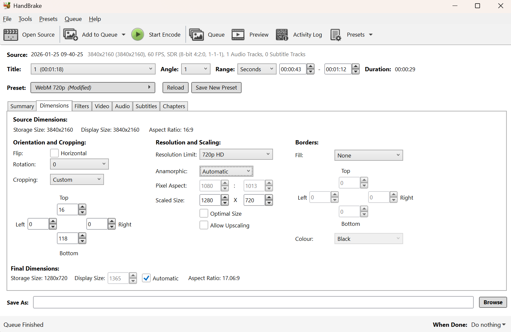This screenshot has height=332, width=511.
Task: Open the Anamorphic mode dropdown
Action: click(226, 171)
